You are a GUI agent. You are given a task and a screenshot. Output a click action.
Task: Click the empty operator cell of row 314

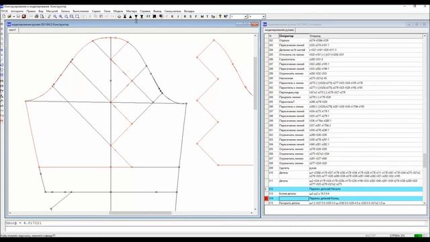coord(294,198)
